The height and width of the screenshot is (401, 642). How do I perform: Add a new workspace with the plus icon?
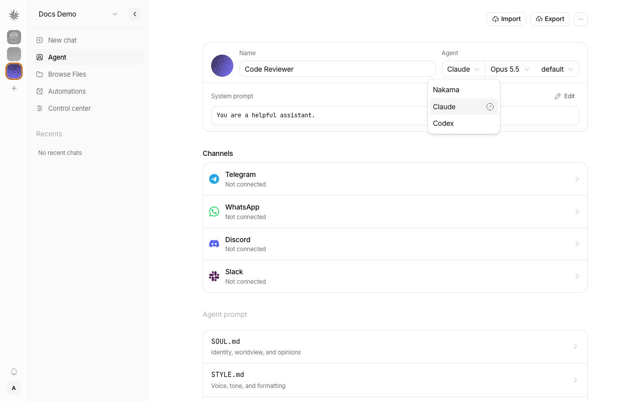[x=14, y=88]
